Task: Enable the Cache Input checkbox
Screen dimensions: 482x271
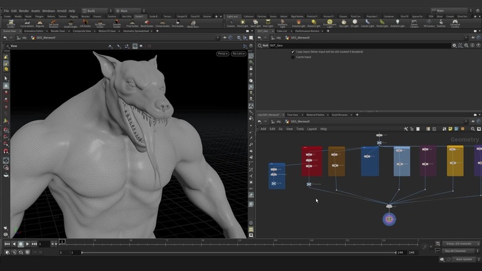Action: coord(293,57)
